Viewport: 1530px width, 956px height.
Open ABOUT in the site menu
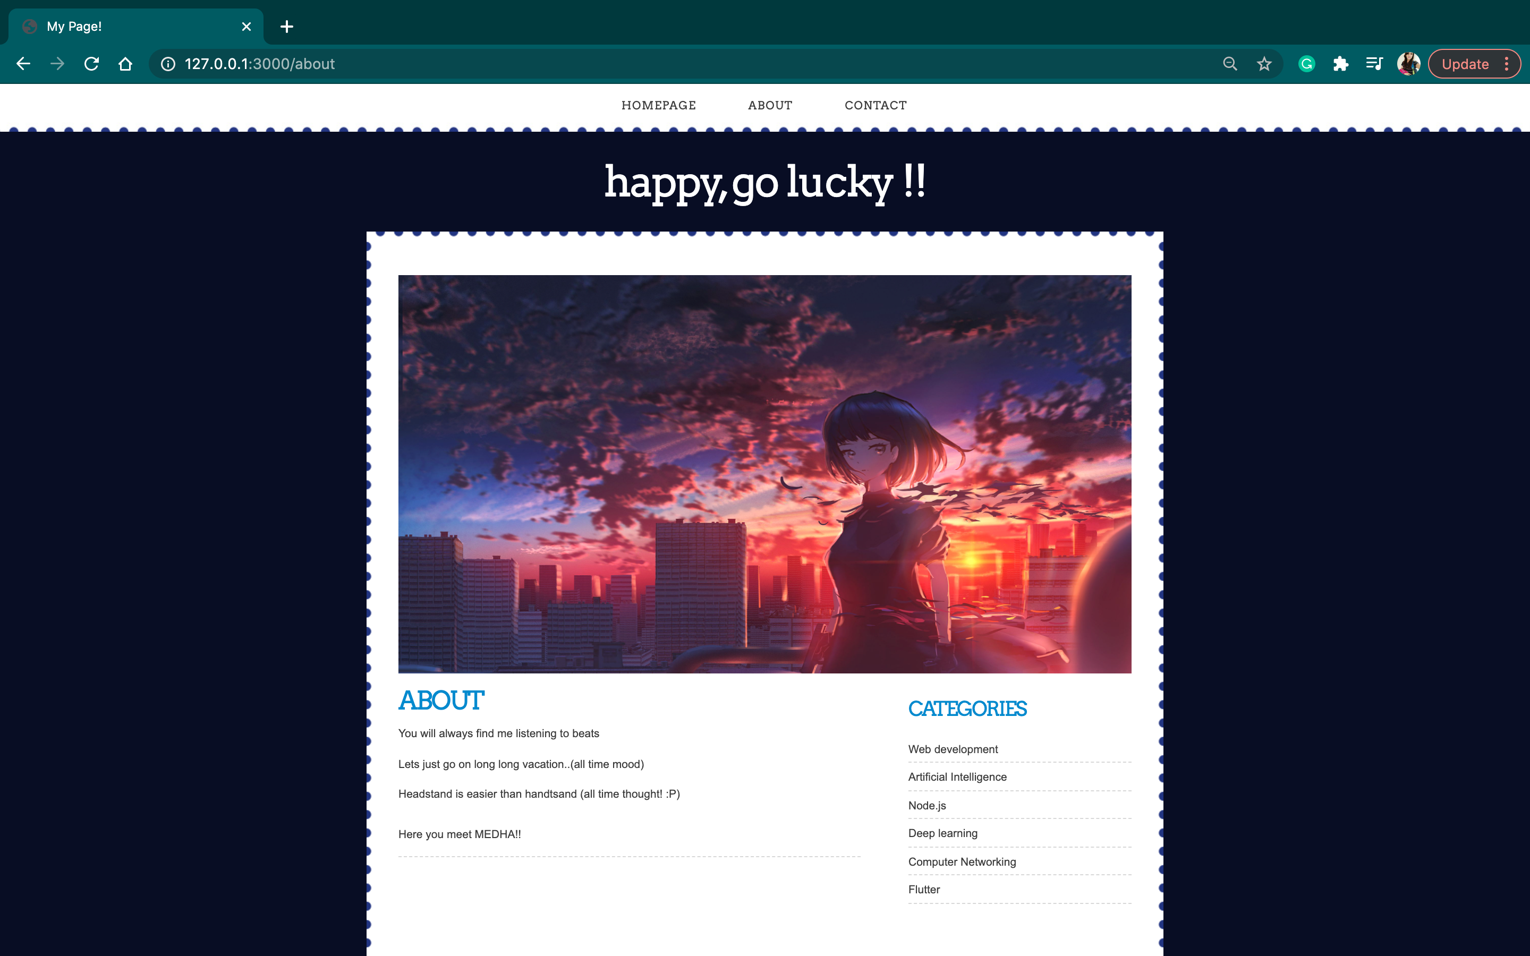(x=770, y=106)
